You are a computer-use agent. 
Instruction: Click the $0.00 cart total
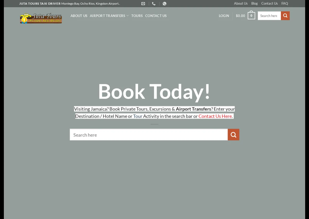241,16
